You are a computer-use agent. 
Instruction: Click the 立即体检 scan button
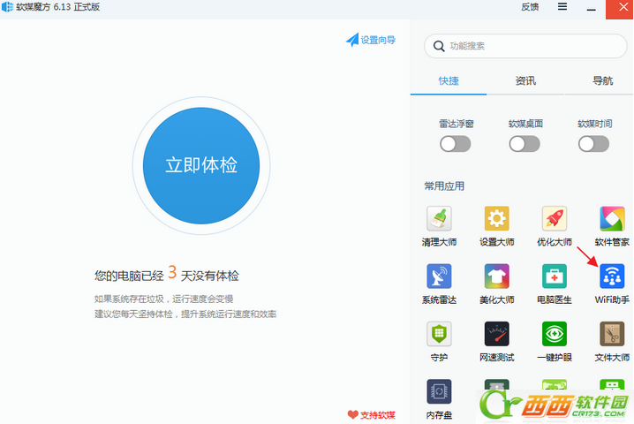coord(201,166)
